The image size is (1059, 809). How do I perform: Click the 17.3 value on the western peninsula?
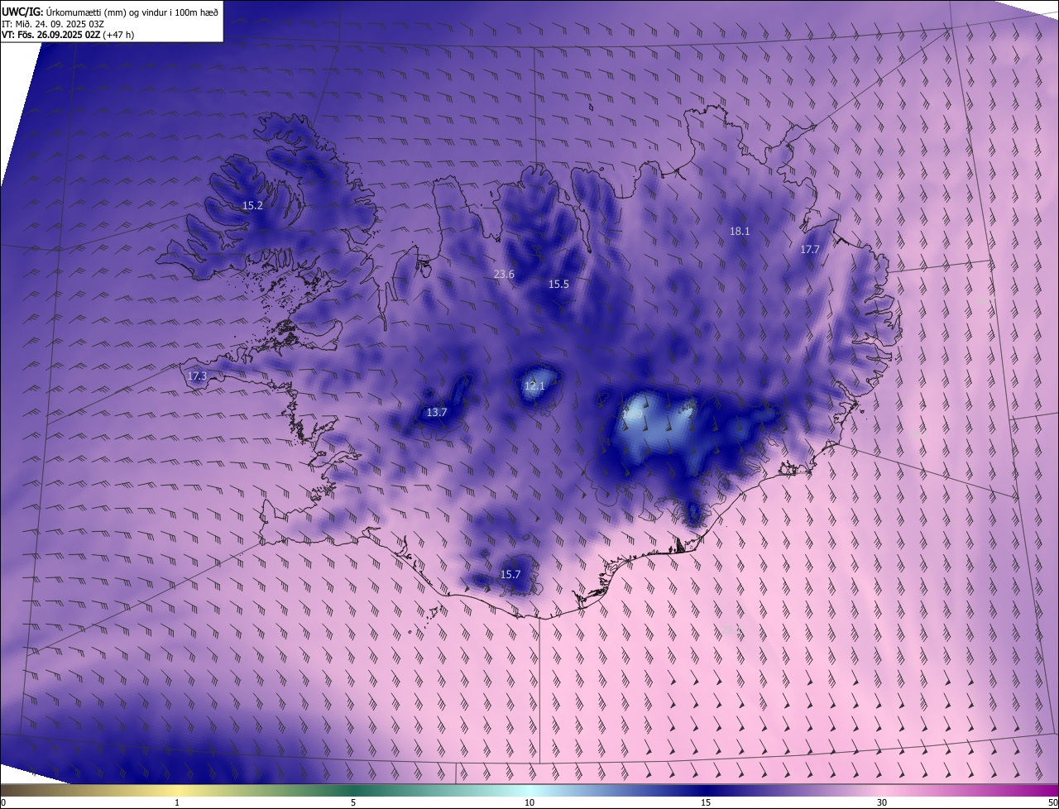tap(197, 376)
